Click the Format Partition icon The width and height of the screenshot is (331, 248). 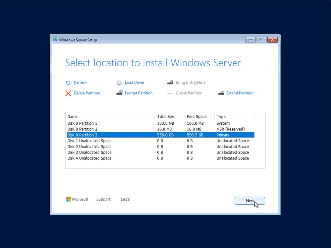click(x=120, y=93)
